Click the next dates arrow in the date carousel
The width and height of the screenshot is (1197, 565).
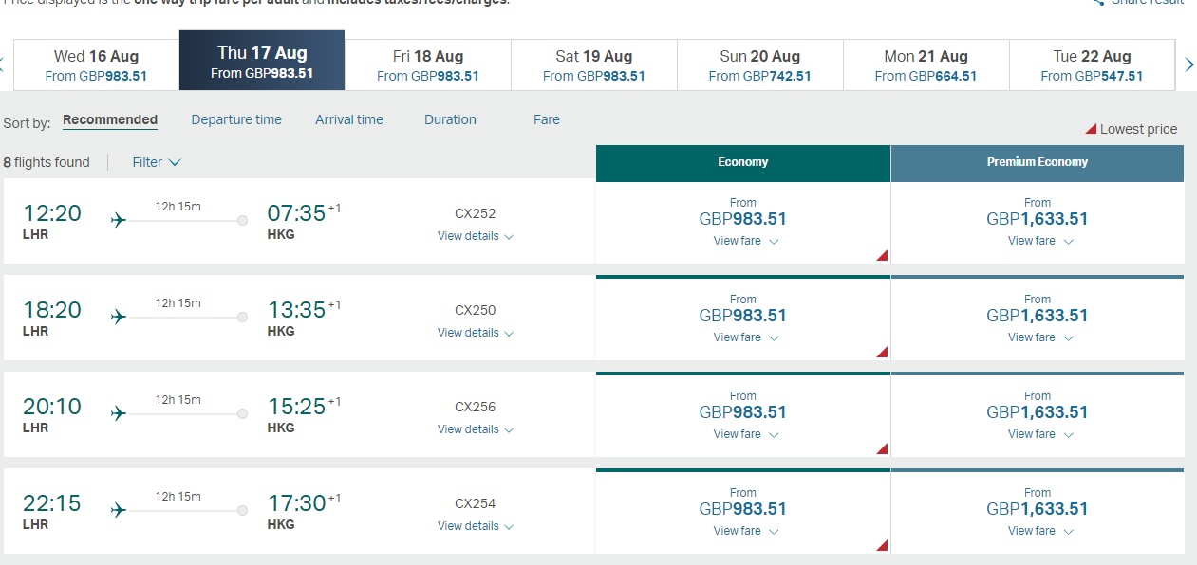(1188, 64)
